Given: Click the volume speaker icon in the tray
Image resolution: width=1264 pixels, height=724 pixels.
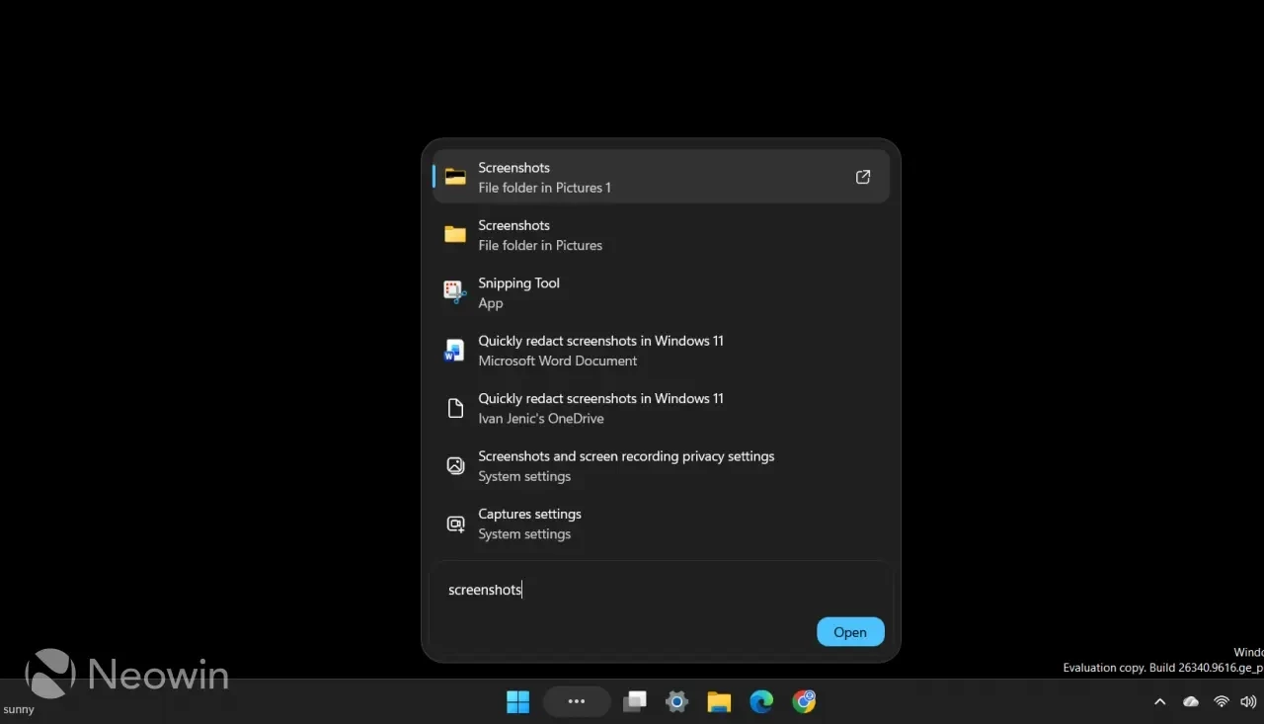Looking at the screenshot, I should (x=1248, y=702).
